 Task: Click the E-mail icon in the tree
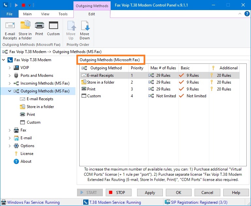click(x=16, y=138)
